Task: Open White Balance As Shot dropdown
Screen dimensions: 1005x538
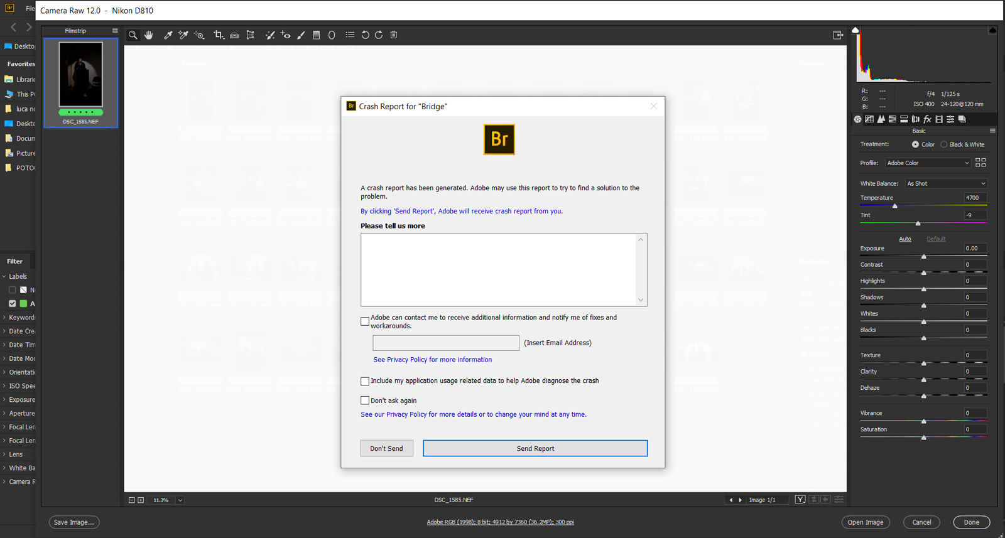Action: [x=947, y=183]
